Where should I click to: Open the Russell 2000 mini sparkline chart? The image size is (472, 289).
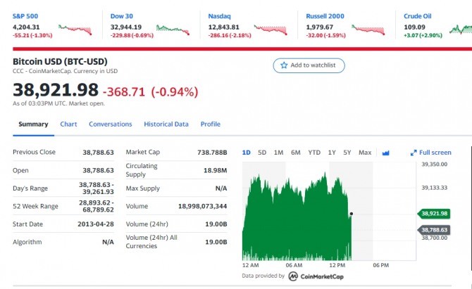tap(368, 30)
